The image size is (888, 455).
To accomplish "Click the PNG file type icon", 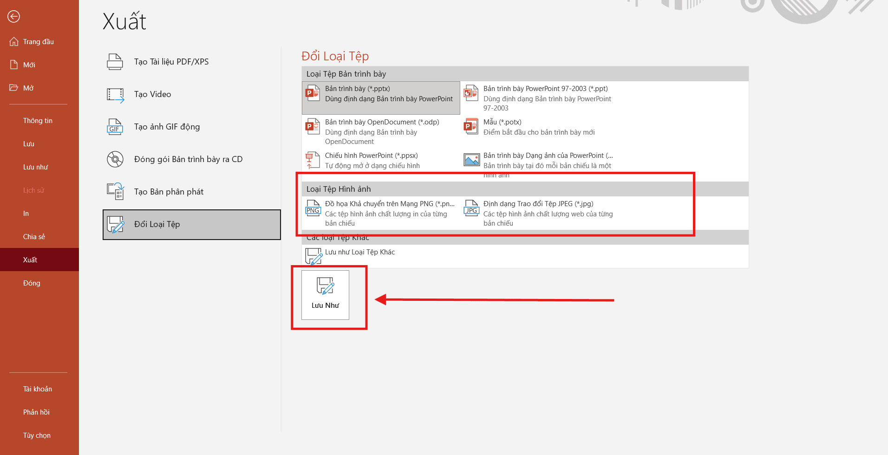I will [x=313, y=208].
